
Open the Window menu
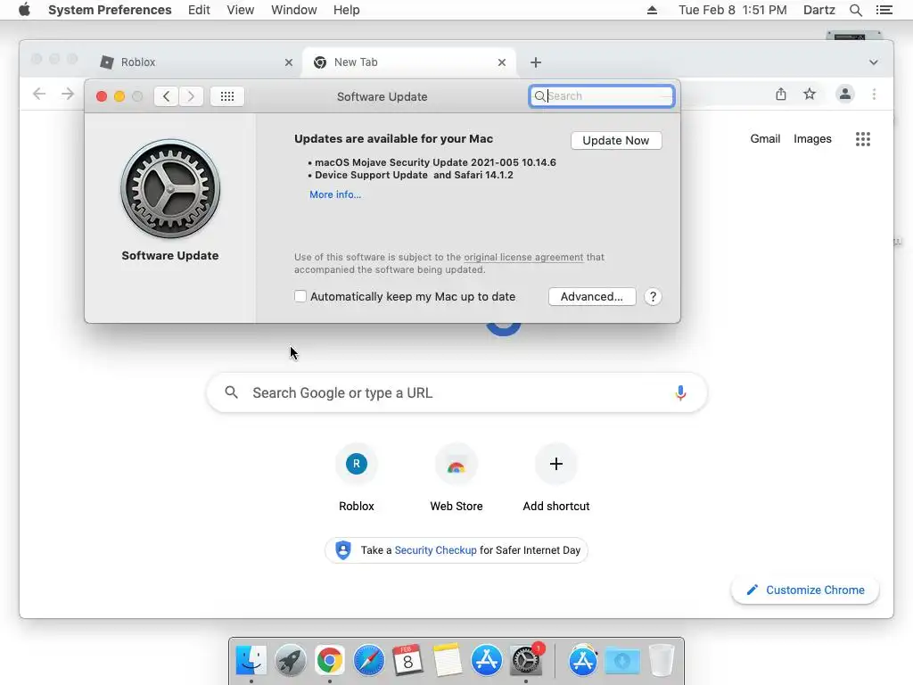pos(293,10)
